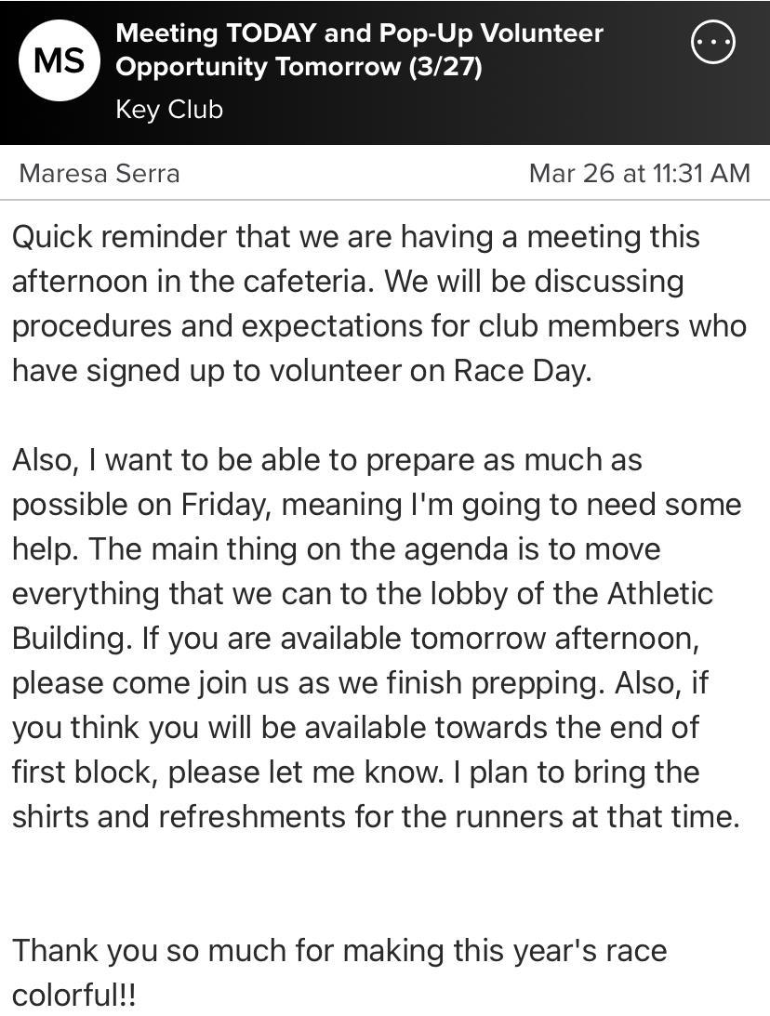Click the timestamp Mar 26 at 11:31 AM

[x=639, y=173]
